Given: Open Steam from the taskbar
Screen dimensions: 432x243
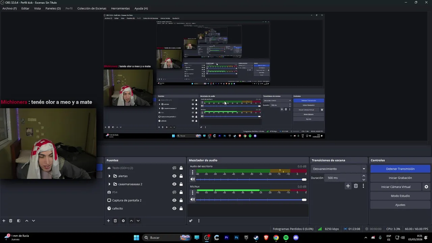Looking at the screenshot, I should 256,238.
